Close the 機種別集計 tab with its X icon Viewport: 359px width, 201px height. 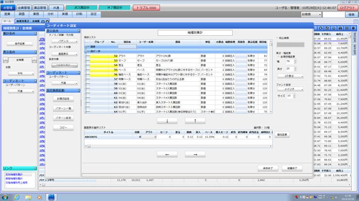(47, 21)
